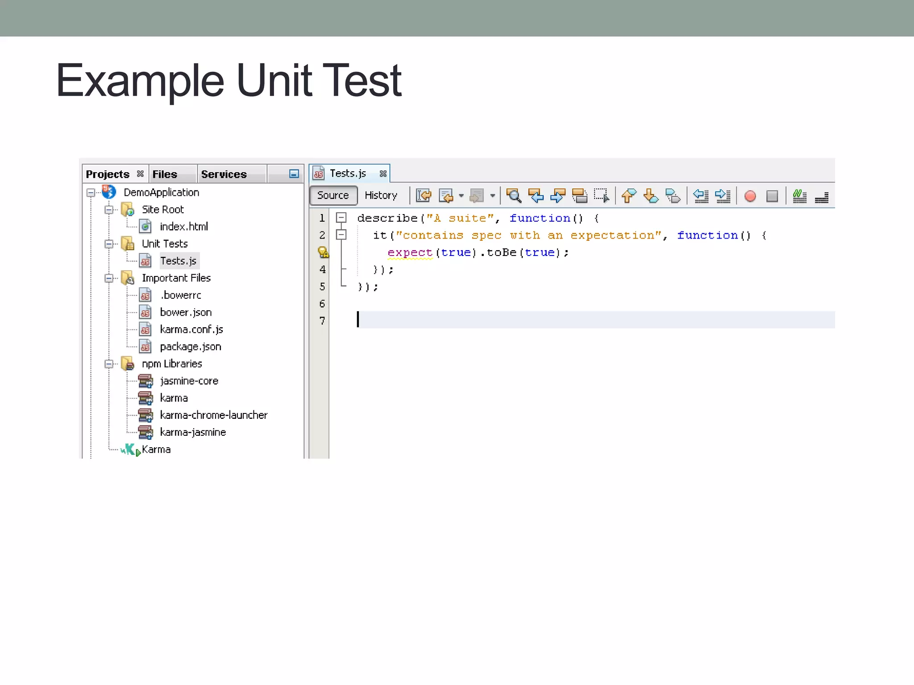Select the Karma runner node

(156, 450)
